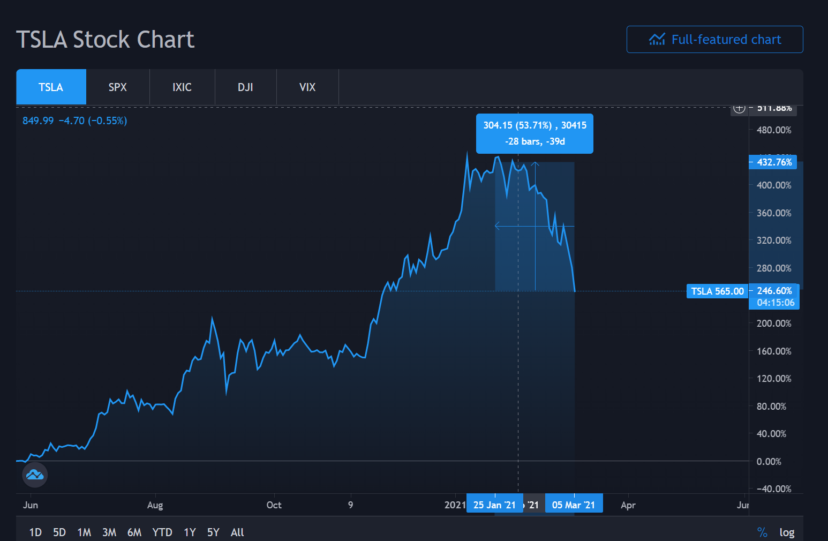Switch to the SPX tab
The width and height of the screenshot is (828, 541).
tap(118, 87)
